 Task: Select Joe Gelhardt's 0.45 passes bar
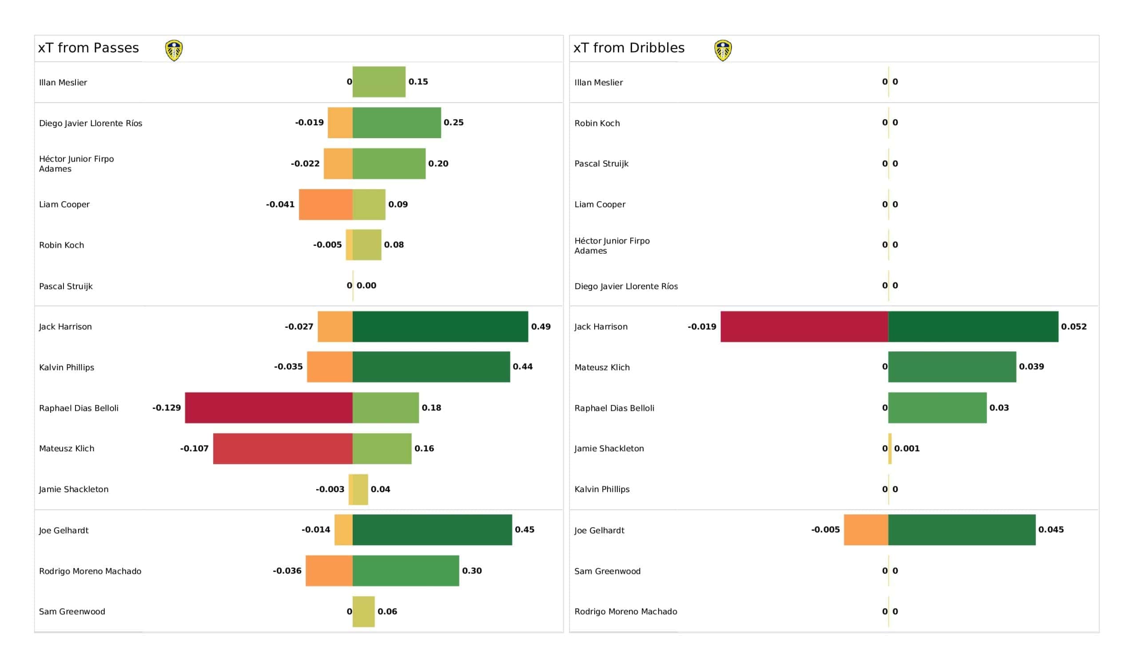(432, 530)
